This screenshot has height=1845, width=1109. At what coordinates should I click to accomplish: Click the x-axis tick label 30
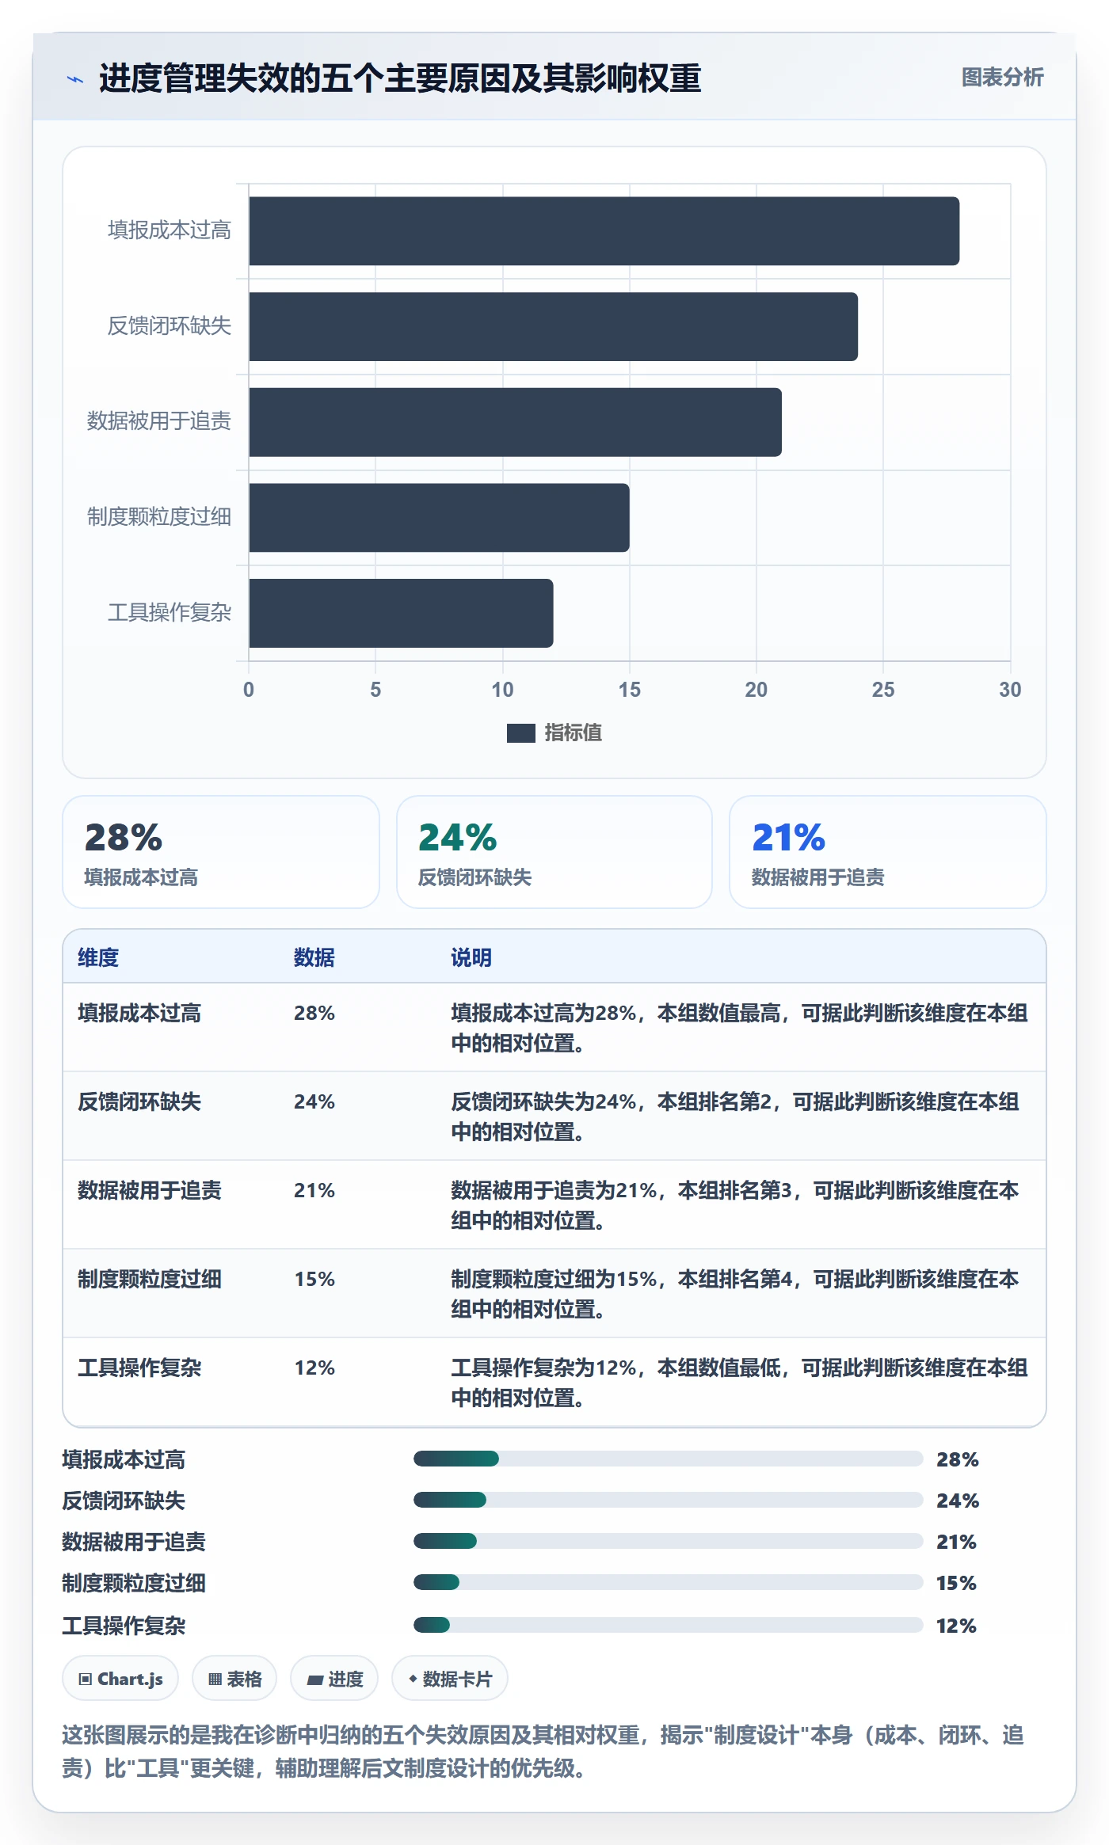(1010, 690)
